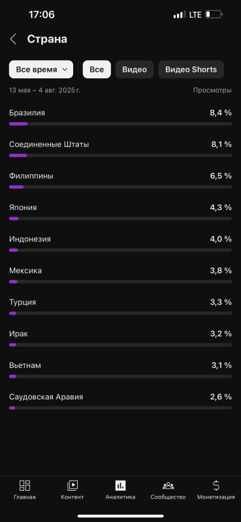Click the Филиппины progress bar
The height and width of the screenshot is (522, 241).
click(120, 187)
